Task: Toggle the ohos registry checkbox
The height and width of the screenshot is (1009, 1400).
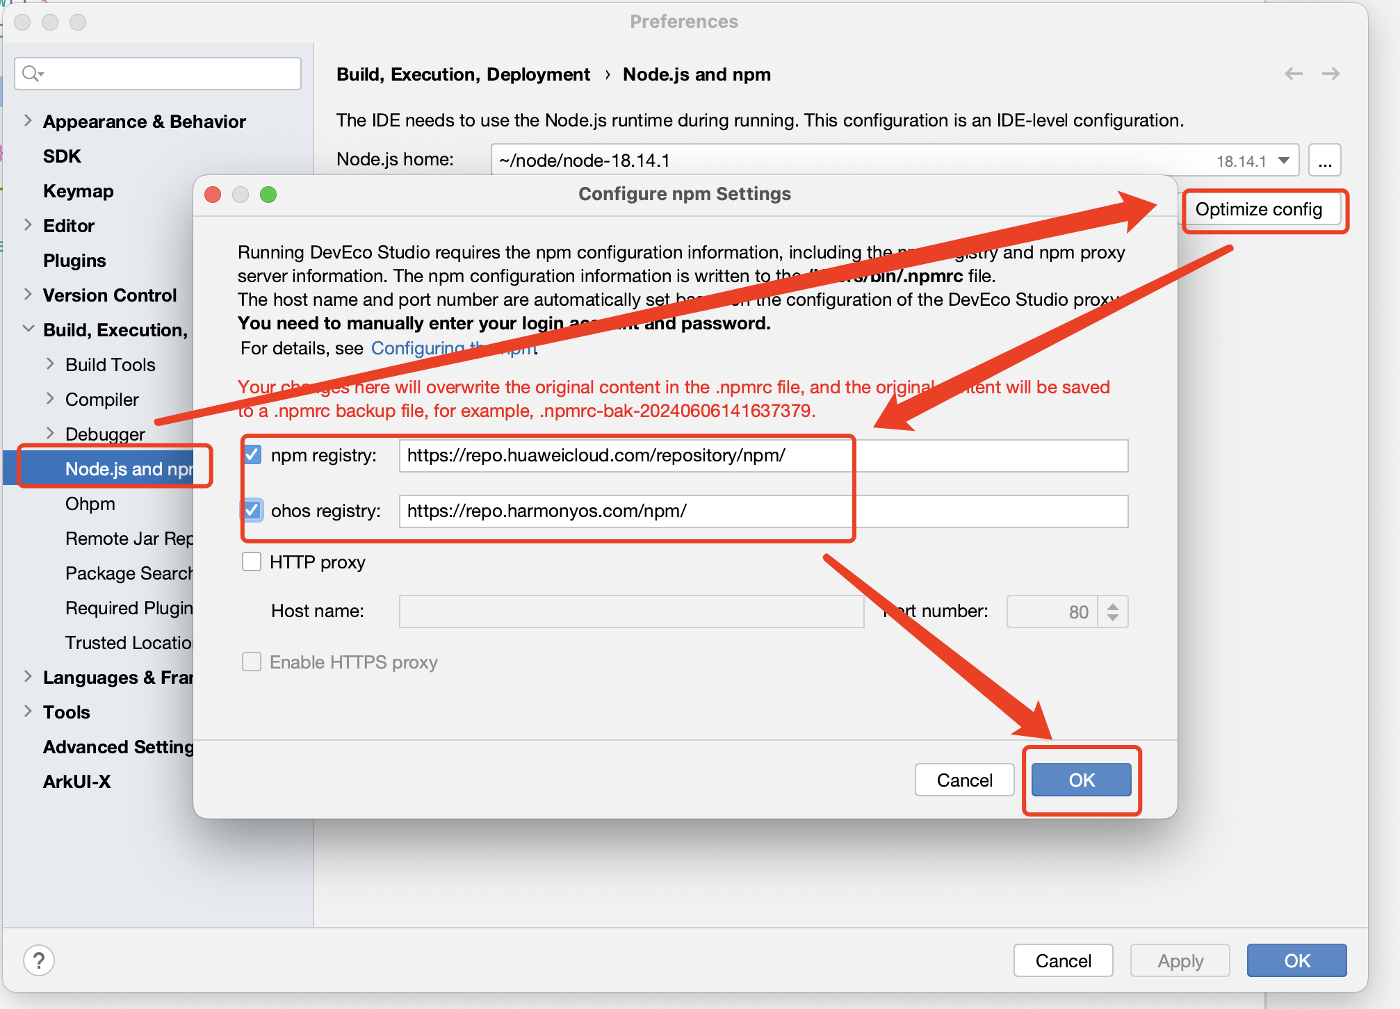Action: tap(252, 511)
